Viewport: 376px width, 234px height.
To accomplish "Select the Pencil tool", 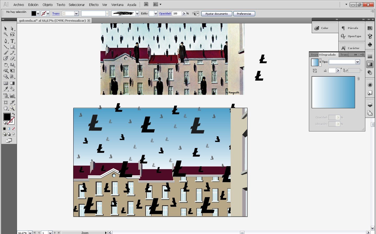I will point(12,53).
